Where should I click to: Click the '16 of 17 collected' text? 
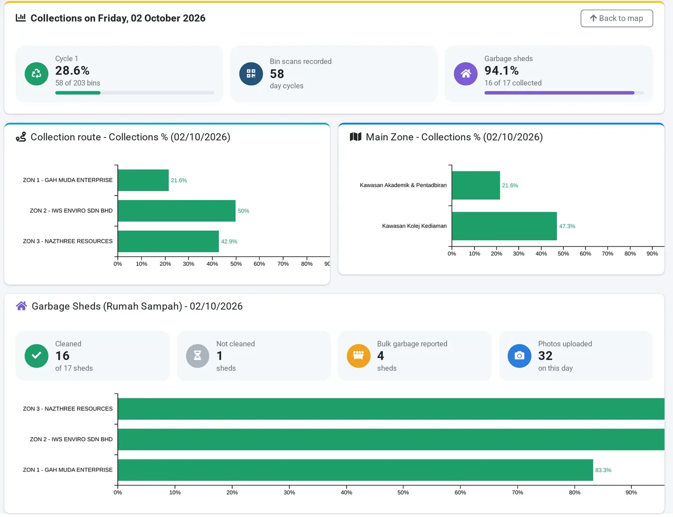coord(513,83)
